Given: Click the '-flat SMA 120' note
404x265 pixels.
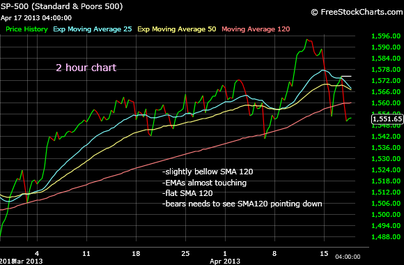Looking at the screenshot, I should [187, 193].
